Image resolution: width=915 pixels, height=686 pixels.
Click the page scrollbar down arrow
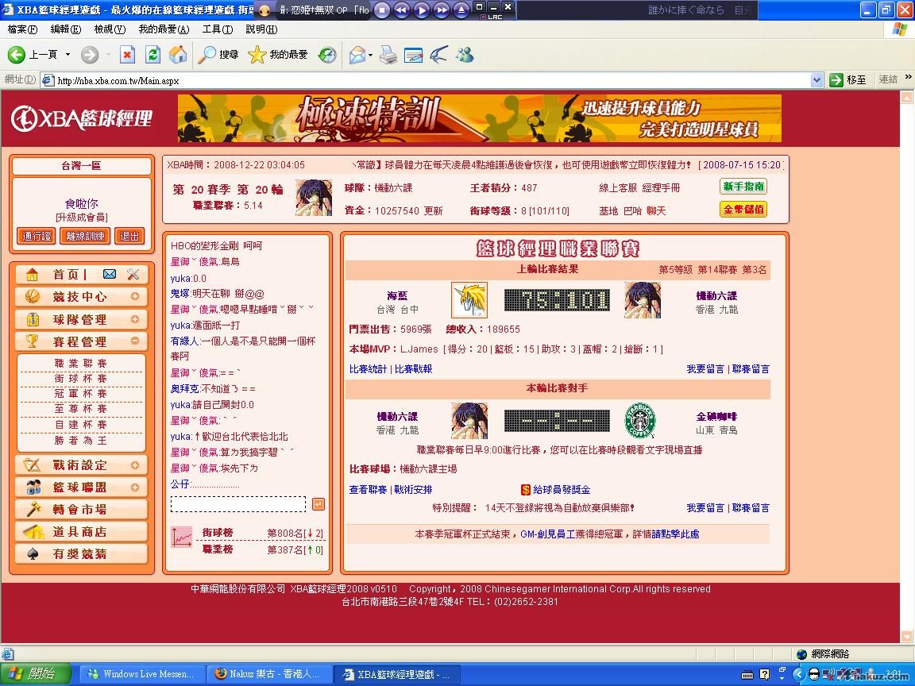[906, 637]
